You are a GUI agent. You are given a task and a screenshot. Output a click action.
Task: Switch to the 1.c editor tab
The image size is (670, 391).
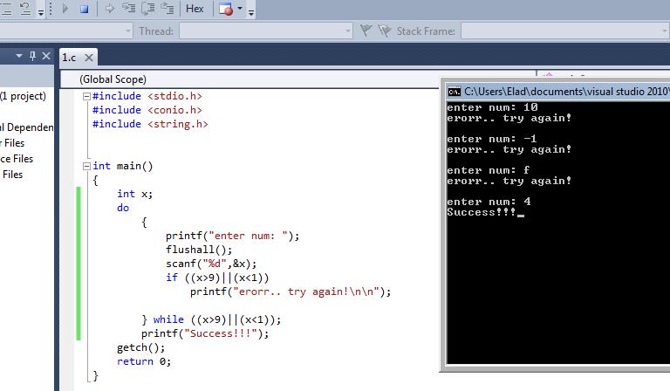(69, 58)
